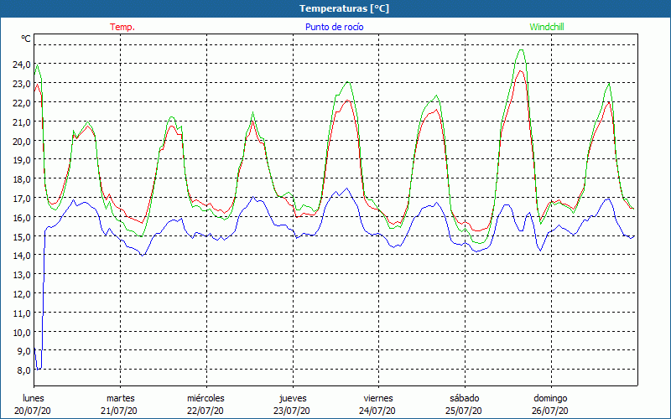Viewport: 671px width, 419px height.
Task: Select the red 'Temp.' legend label
Action: (122, 27)
